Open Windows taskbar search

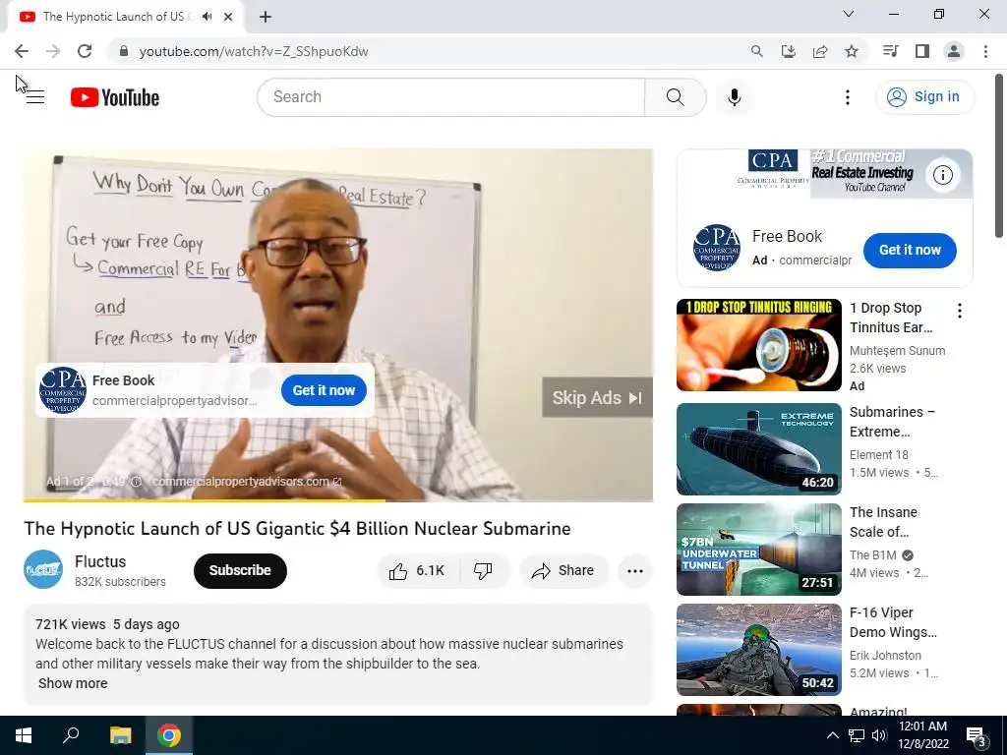pos(71,735)
